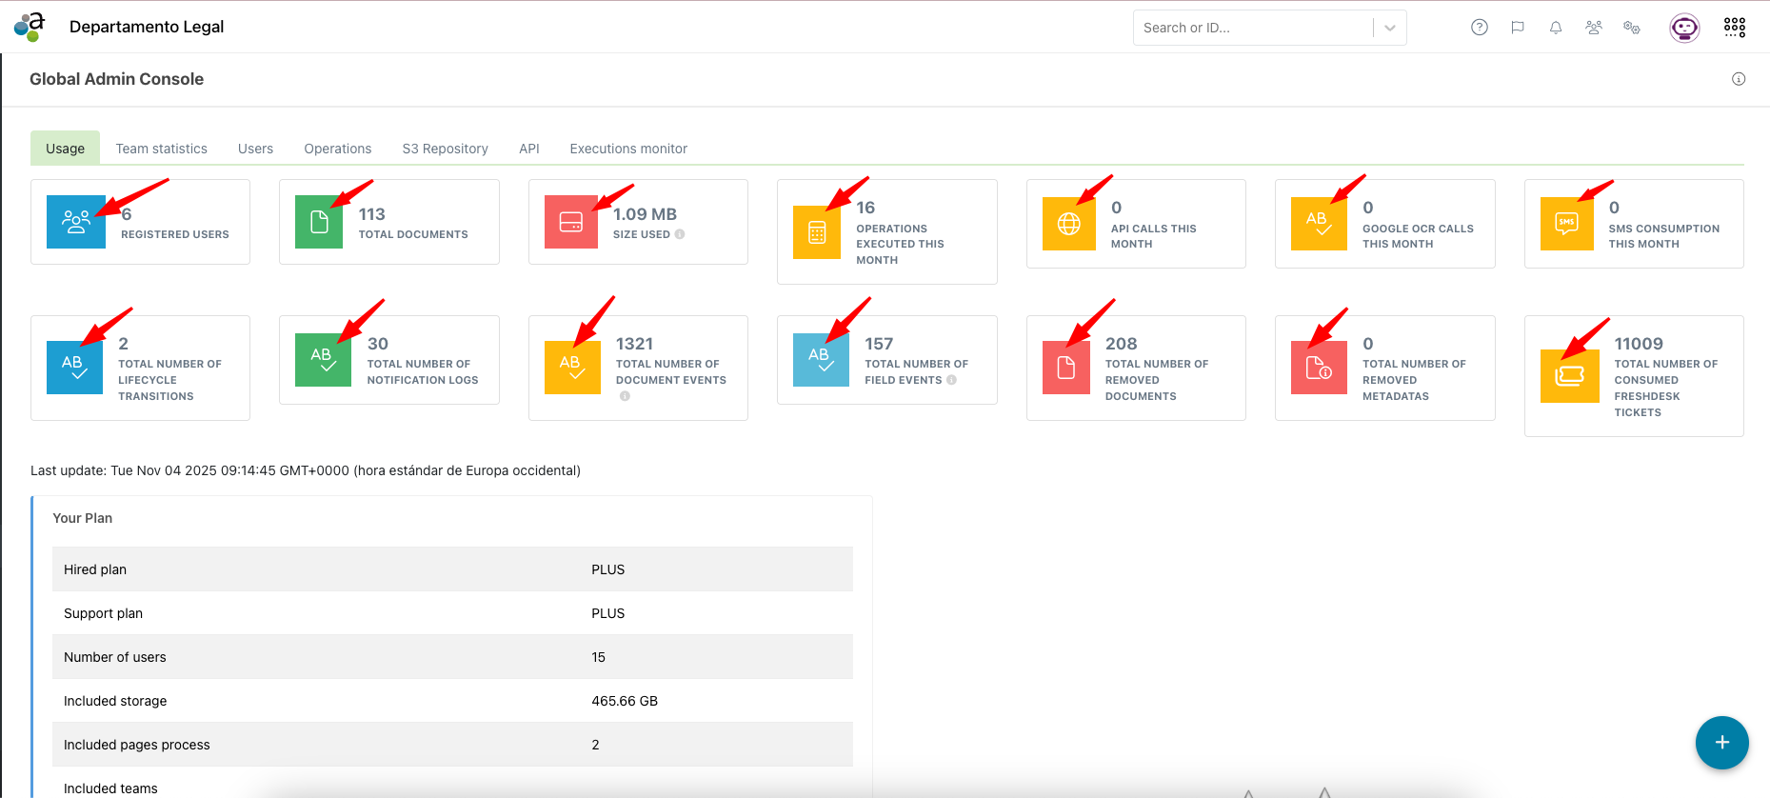
Task: Click the Removed Documents red icon
Action: pos(1065,368)
